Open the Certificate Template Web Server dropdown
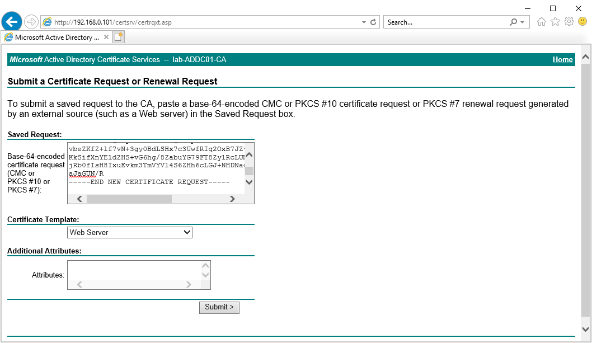The image size is (592, 343). (129, 232)
